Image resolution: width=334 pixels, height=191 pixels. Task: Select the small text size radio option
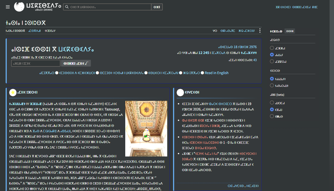coord(272,48)
